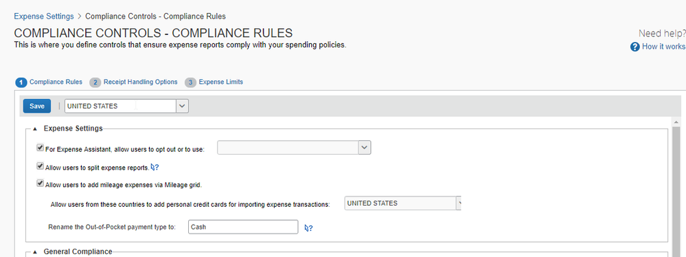
Task: Collapse the Expense Settings section
Action: (x=35, y=128)
